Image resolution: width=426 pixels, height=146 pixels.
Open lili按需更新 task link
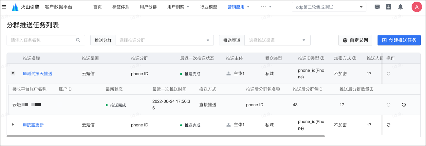tap(33, 125)
